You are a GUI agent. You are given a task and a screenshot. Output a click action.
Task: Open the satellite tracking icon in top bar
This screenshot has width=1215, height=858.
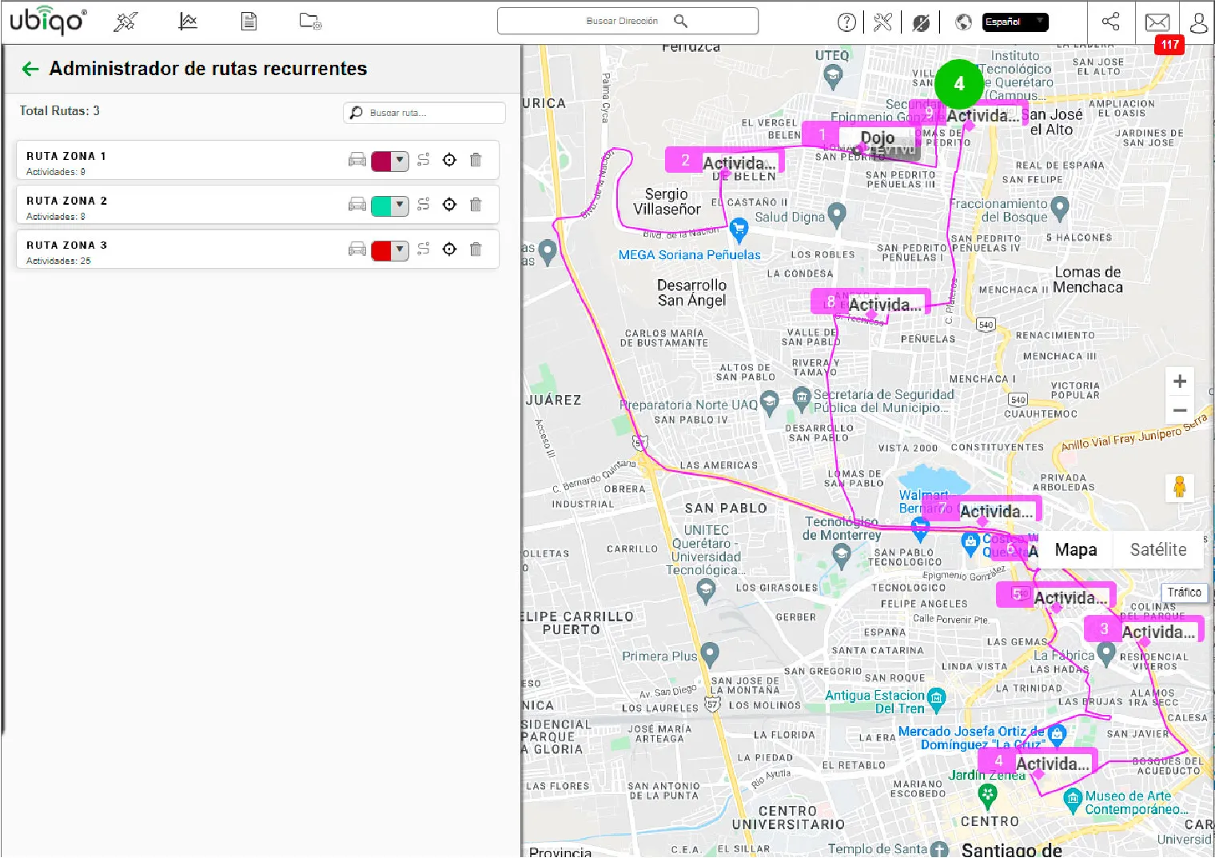pyautogui.click(x=125, y=22)
